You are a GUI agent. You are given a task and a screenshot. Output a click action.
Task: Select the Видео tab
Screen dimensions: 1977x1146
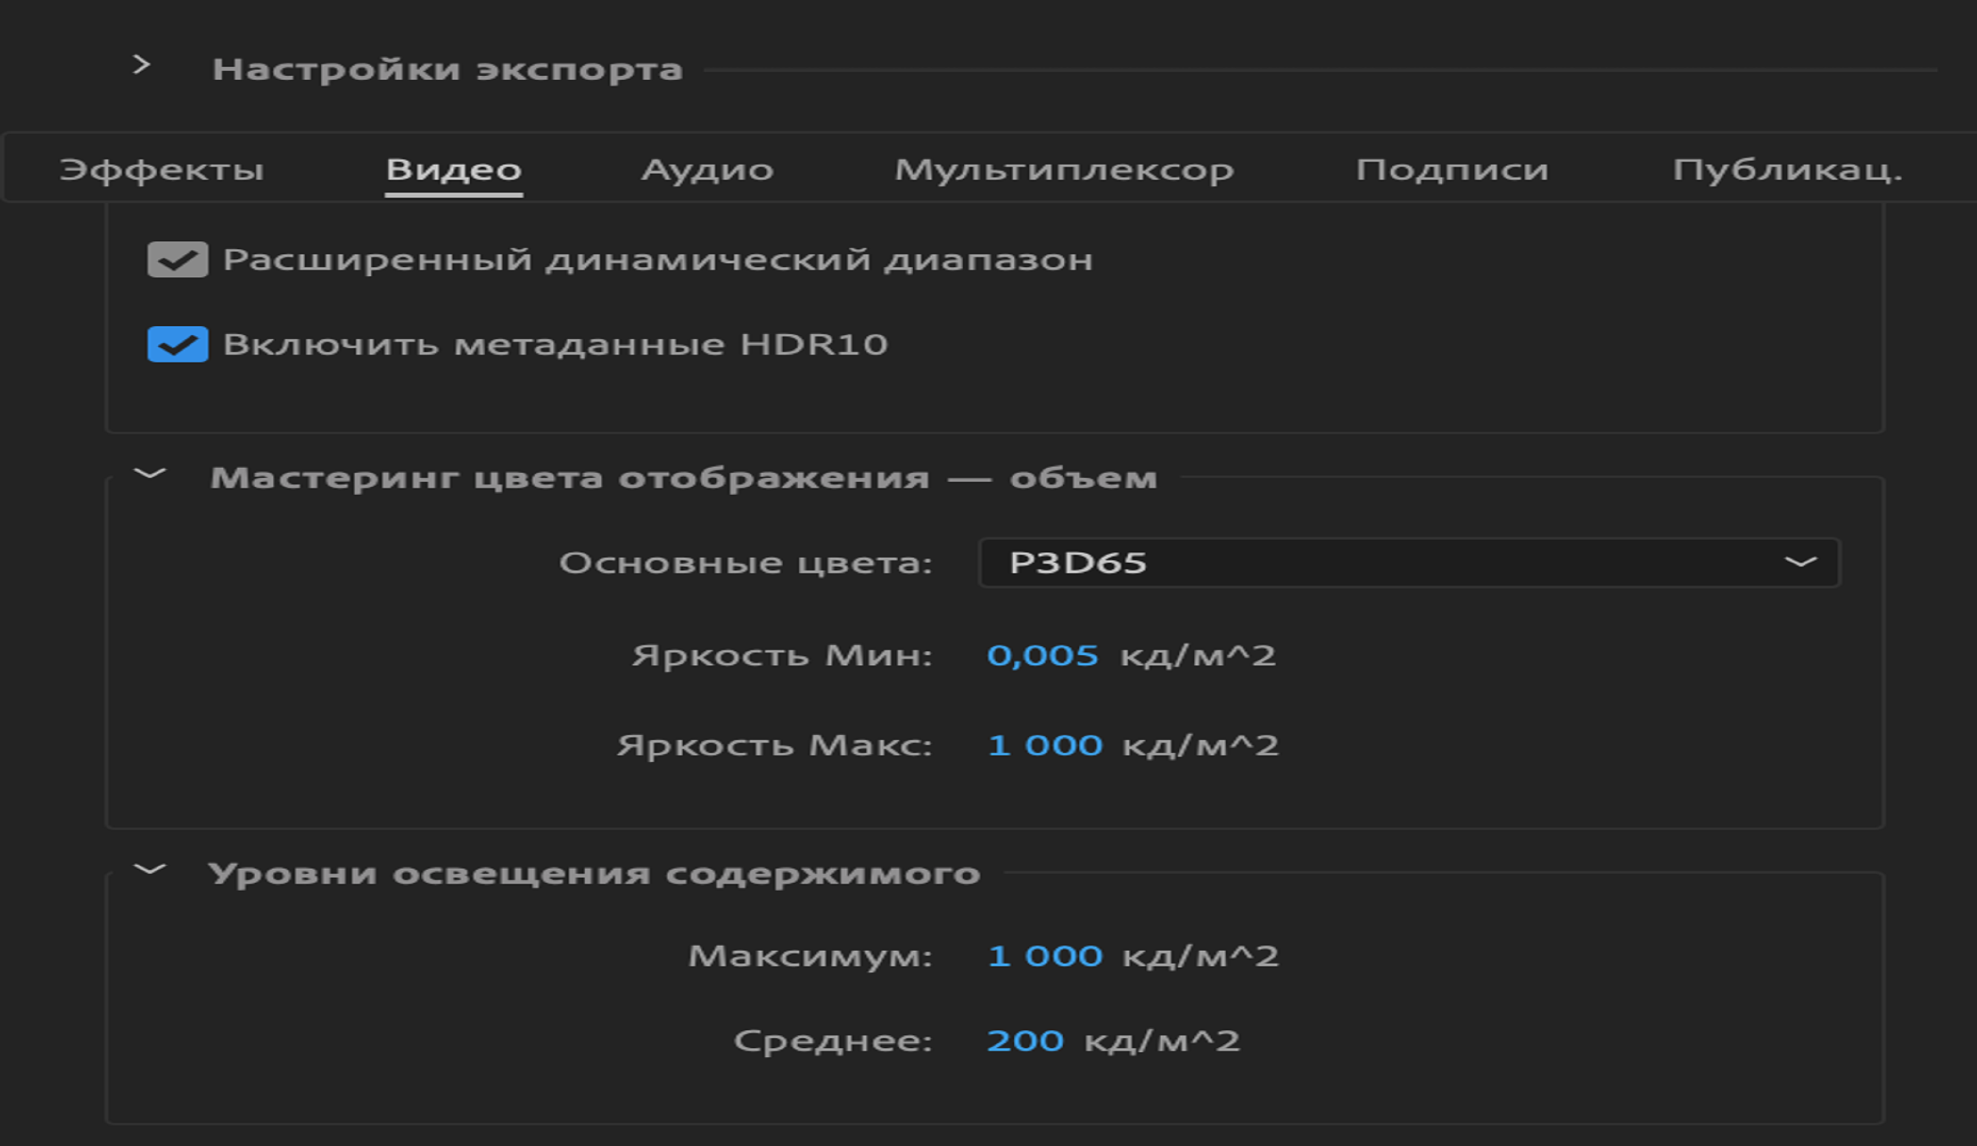453,167
